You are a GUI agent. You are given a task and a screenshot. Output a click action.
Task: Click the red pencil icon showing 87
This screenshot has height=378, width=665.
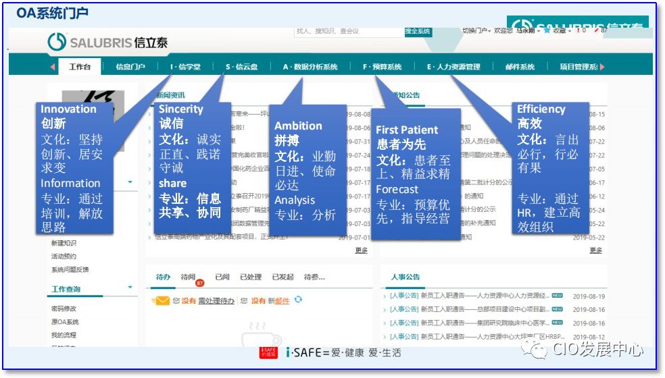pyautogui.click(x=597, y=30)
